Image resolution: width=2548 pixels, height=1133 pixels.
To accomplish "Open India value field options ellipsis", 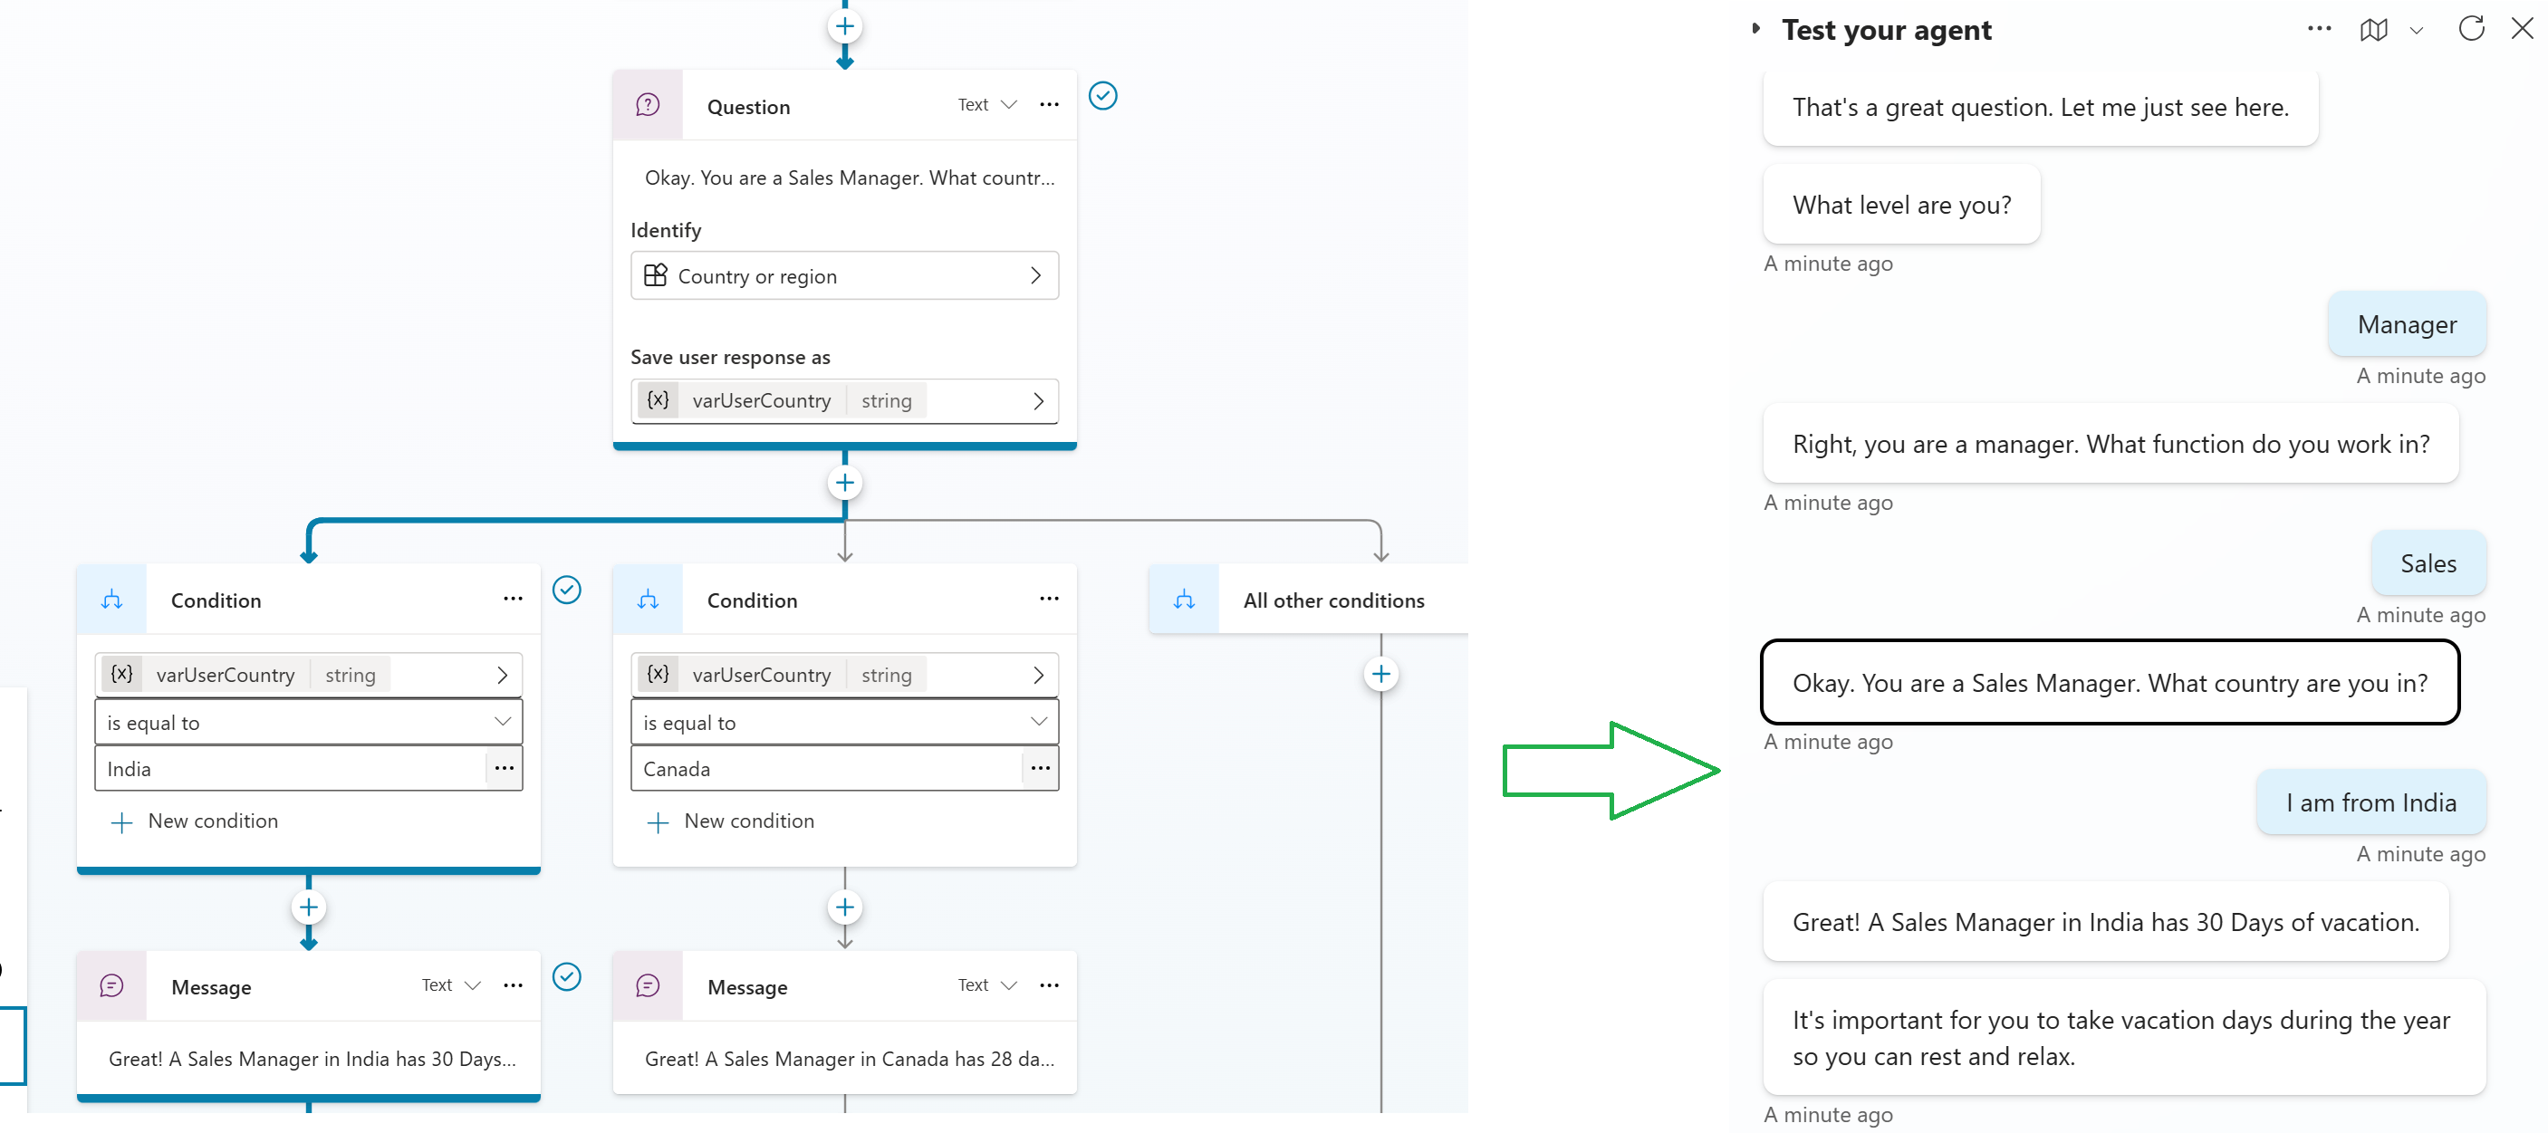I will (504, 768).
